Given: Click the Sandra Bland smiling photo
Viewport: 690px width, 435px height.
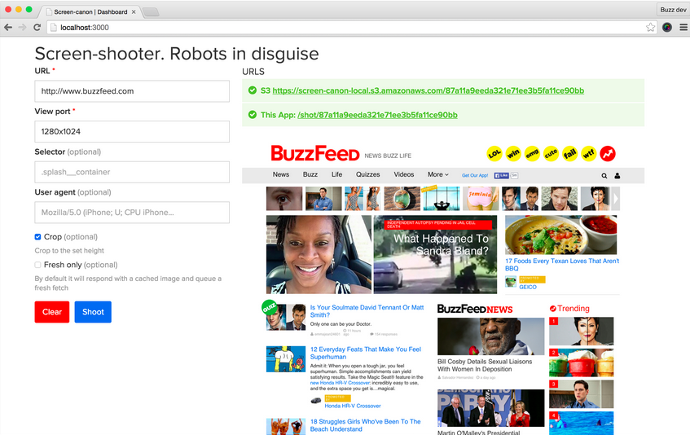Looking at the screenshot, I should coord(319,254).
